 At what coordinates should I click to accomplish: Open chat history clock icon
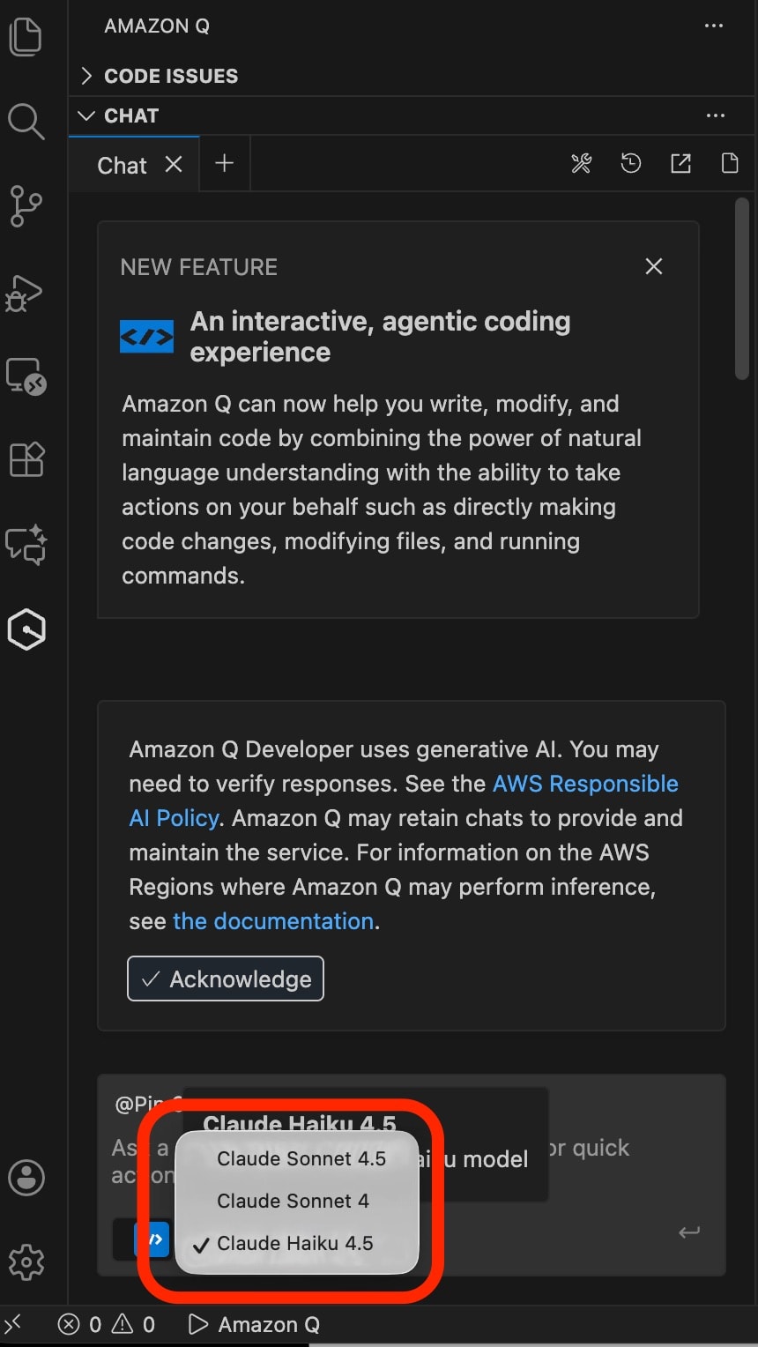(631, 164)
